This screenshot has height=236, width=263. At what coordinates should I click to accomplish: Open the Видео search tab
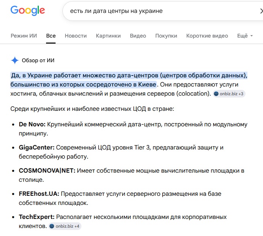click(x=138, y=36)
